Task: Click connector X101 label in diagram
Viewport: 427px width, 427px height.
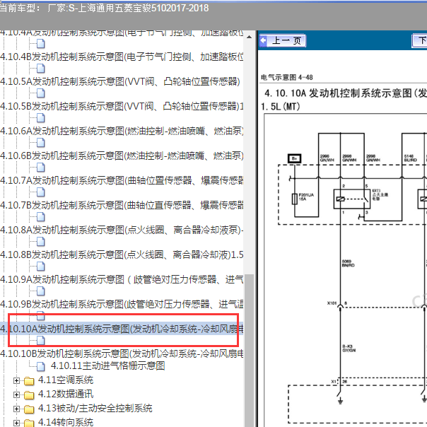Action: click(x=332, y=303)
